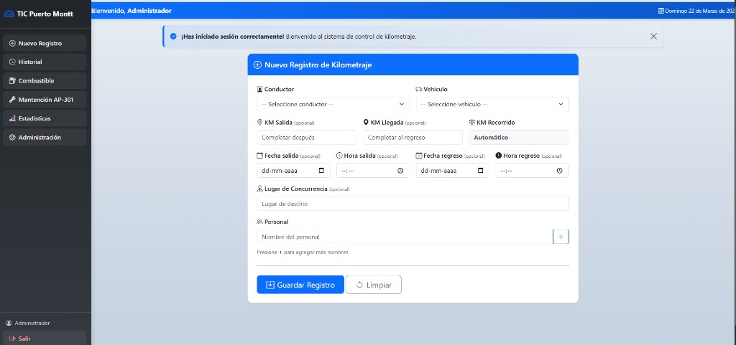Click the Administrador username in sidebar
The height and width of the screenshot is (345, 736).
click(x=32, y=323)
